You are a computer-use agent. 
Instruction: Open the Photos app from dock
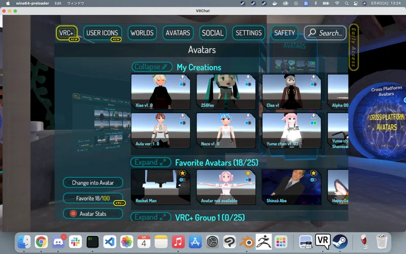[x=126, y=242]
